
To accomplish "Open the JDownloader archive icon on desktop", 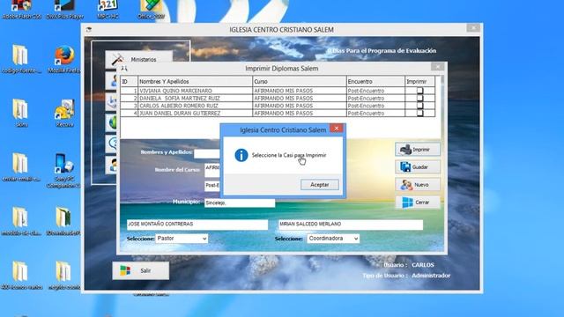I will pos(63,221).
